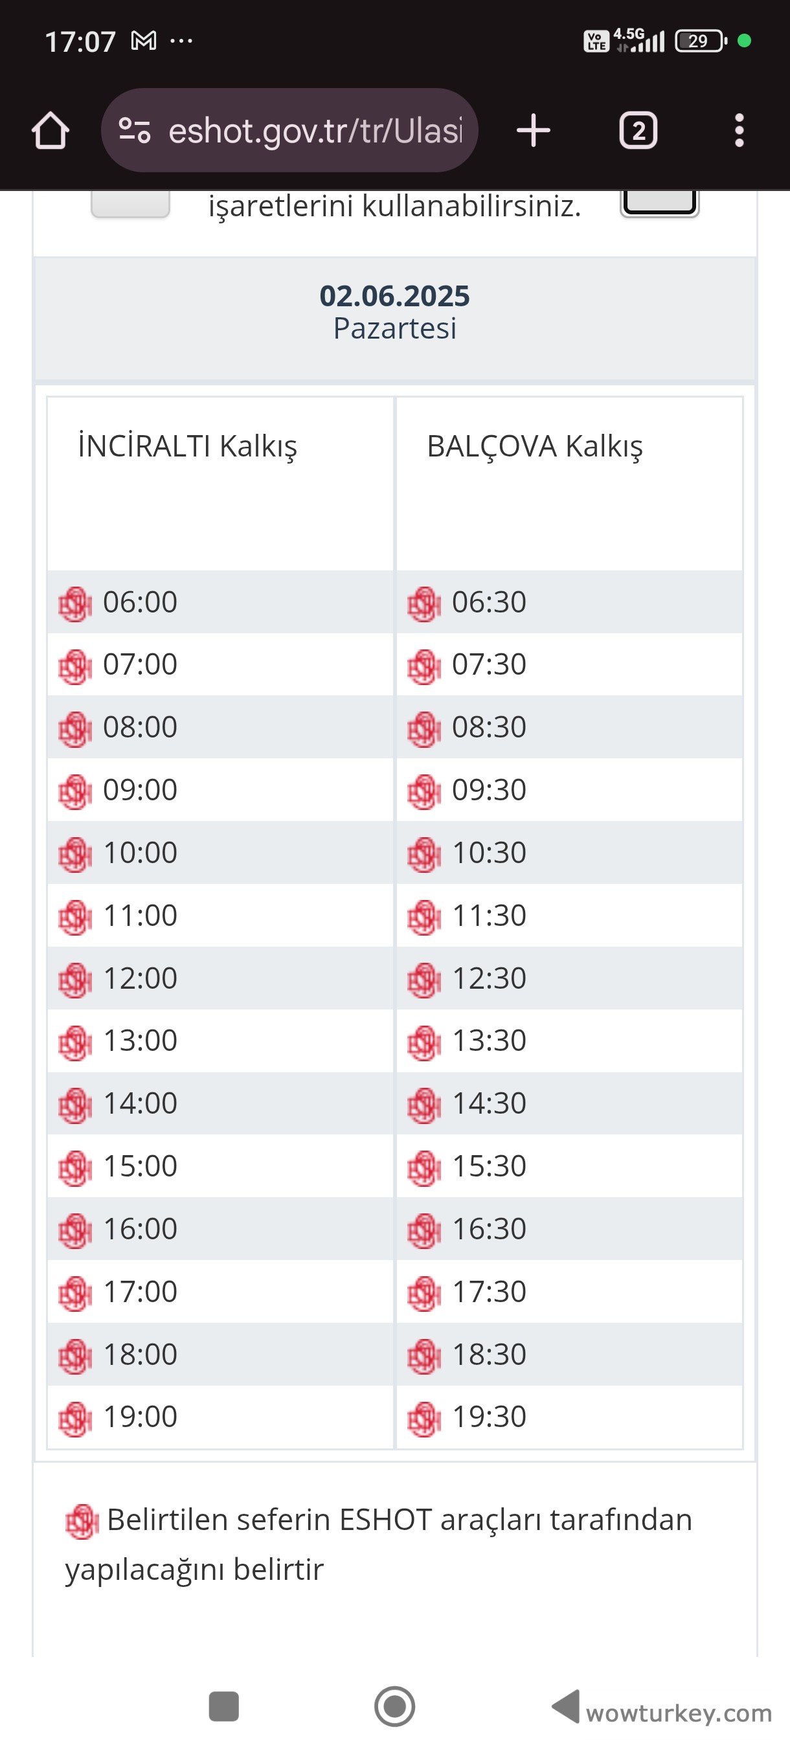
Task: Click the İNCİRALTI Kalkış column header
Action: 187,447
